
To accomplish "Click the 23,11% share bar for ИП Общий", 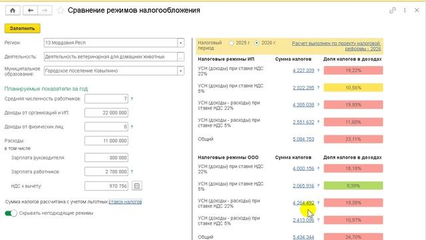I will pos(353,139).
